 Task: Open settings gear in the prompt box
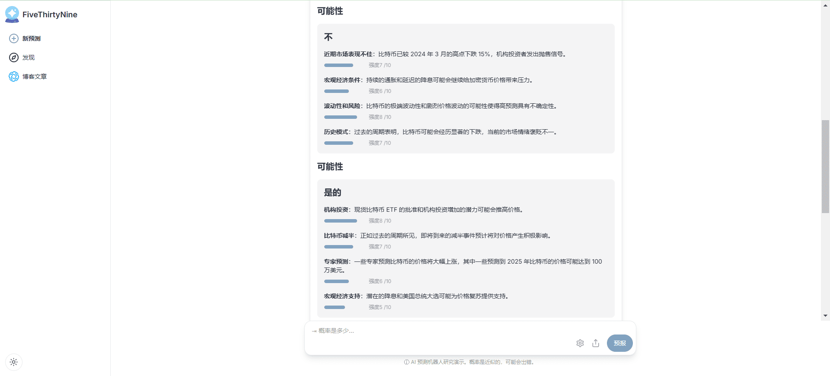pyautogui.click(x=580, y=343)
